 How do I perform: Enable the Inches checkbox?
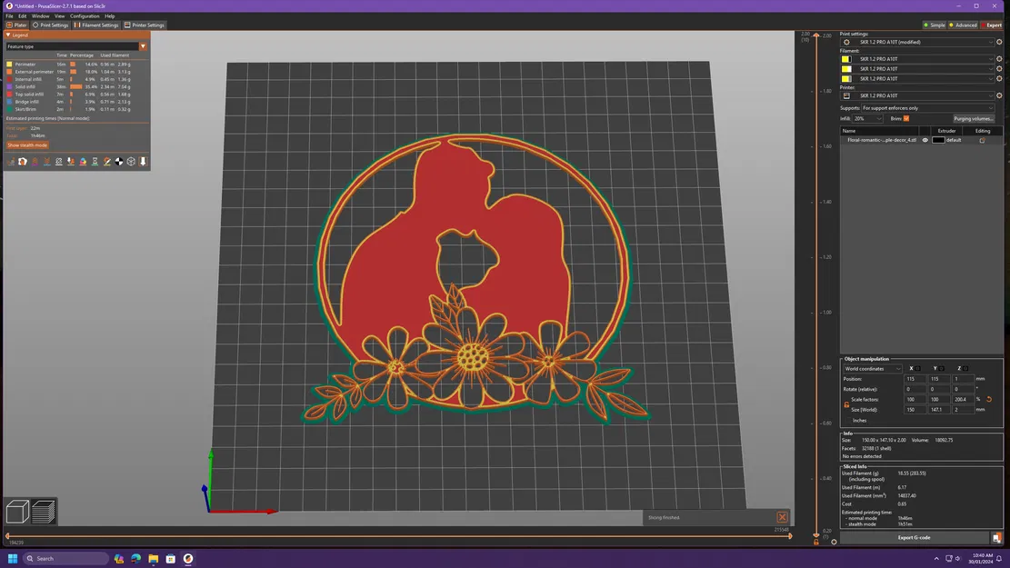(846, 421)
